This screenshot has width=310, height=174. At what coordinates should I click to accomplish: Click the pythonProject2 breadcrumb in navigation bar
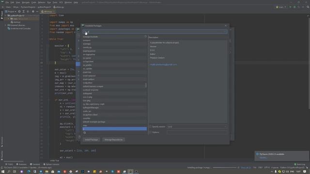(44, 7)
